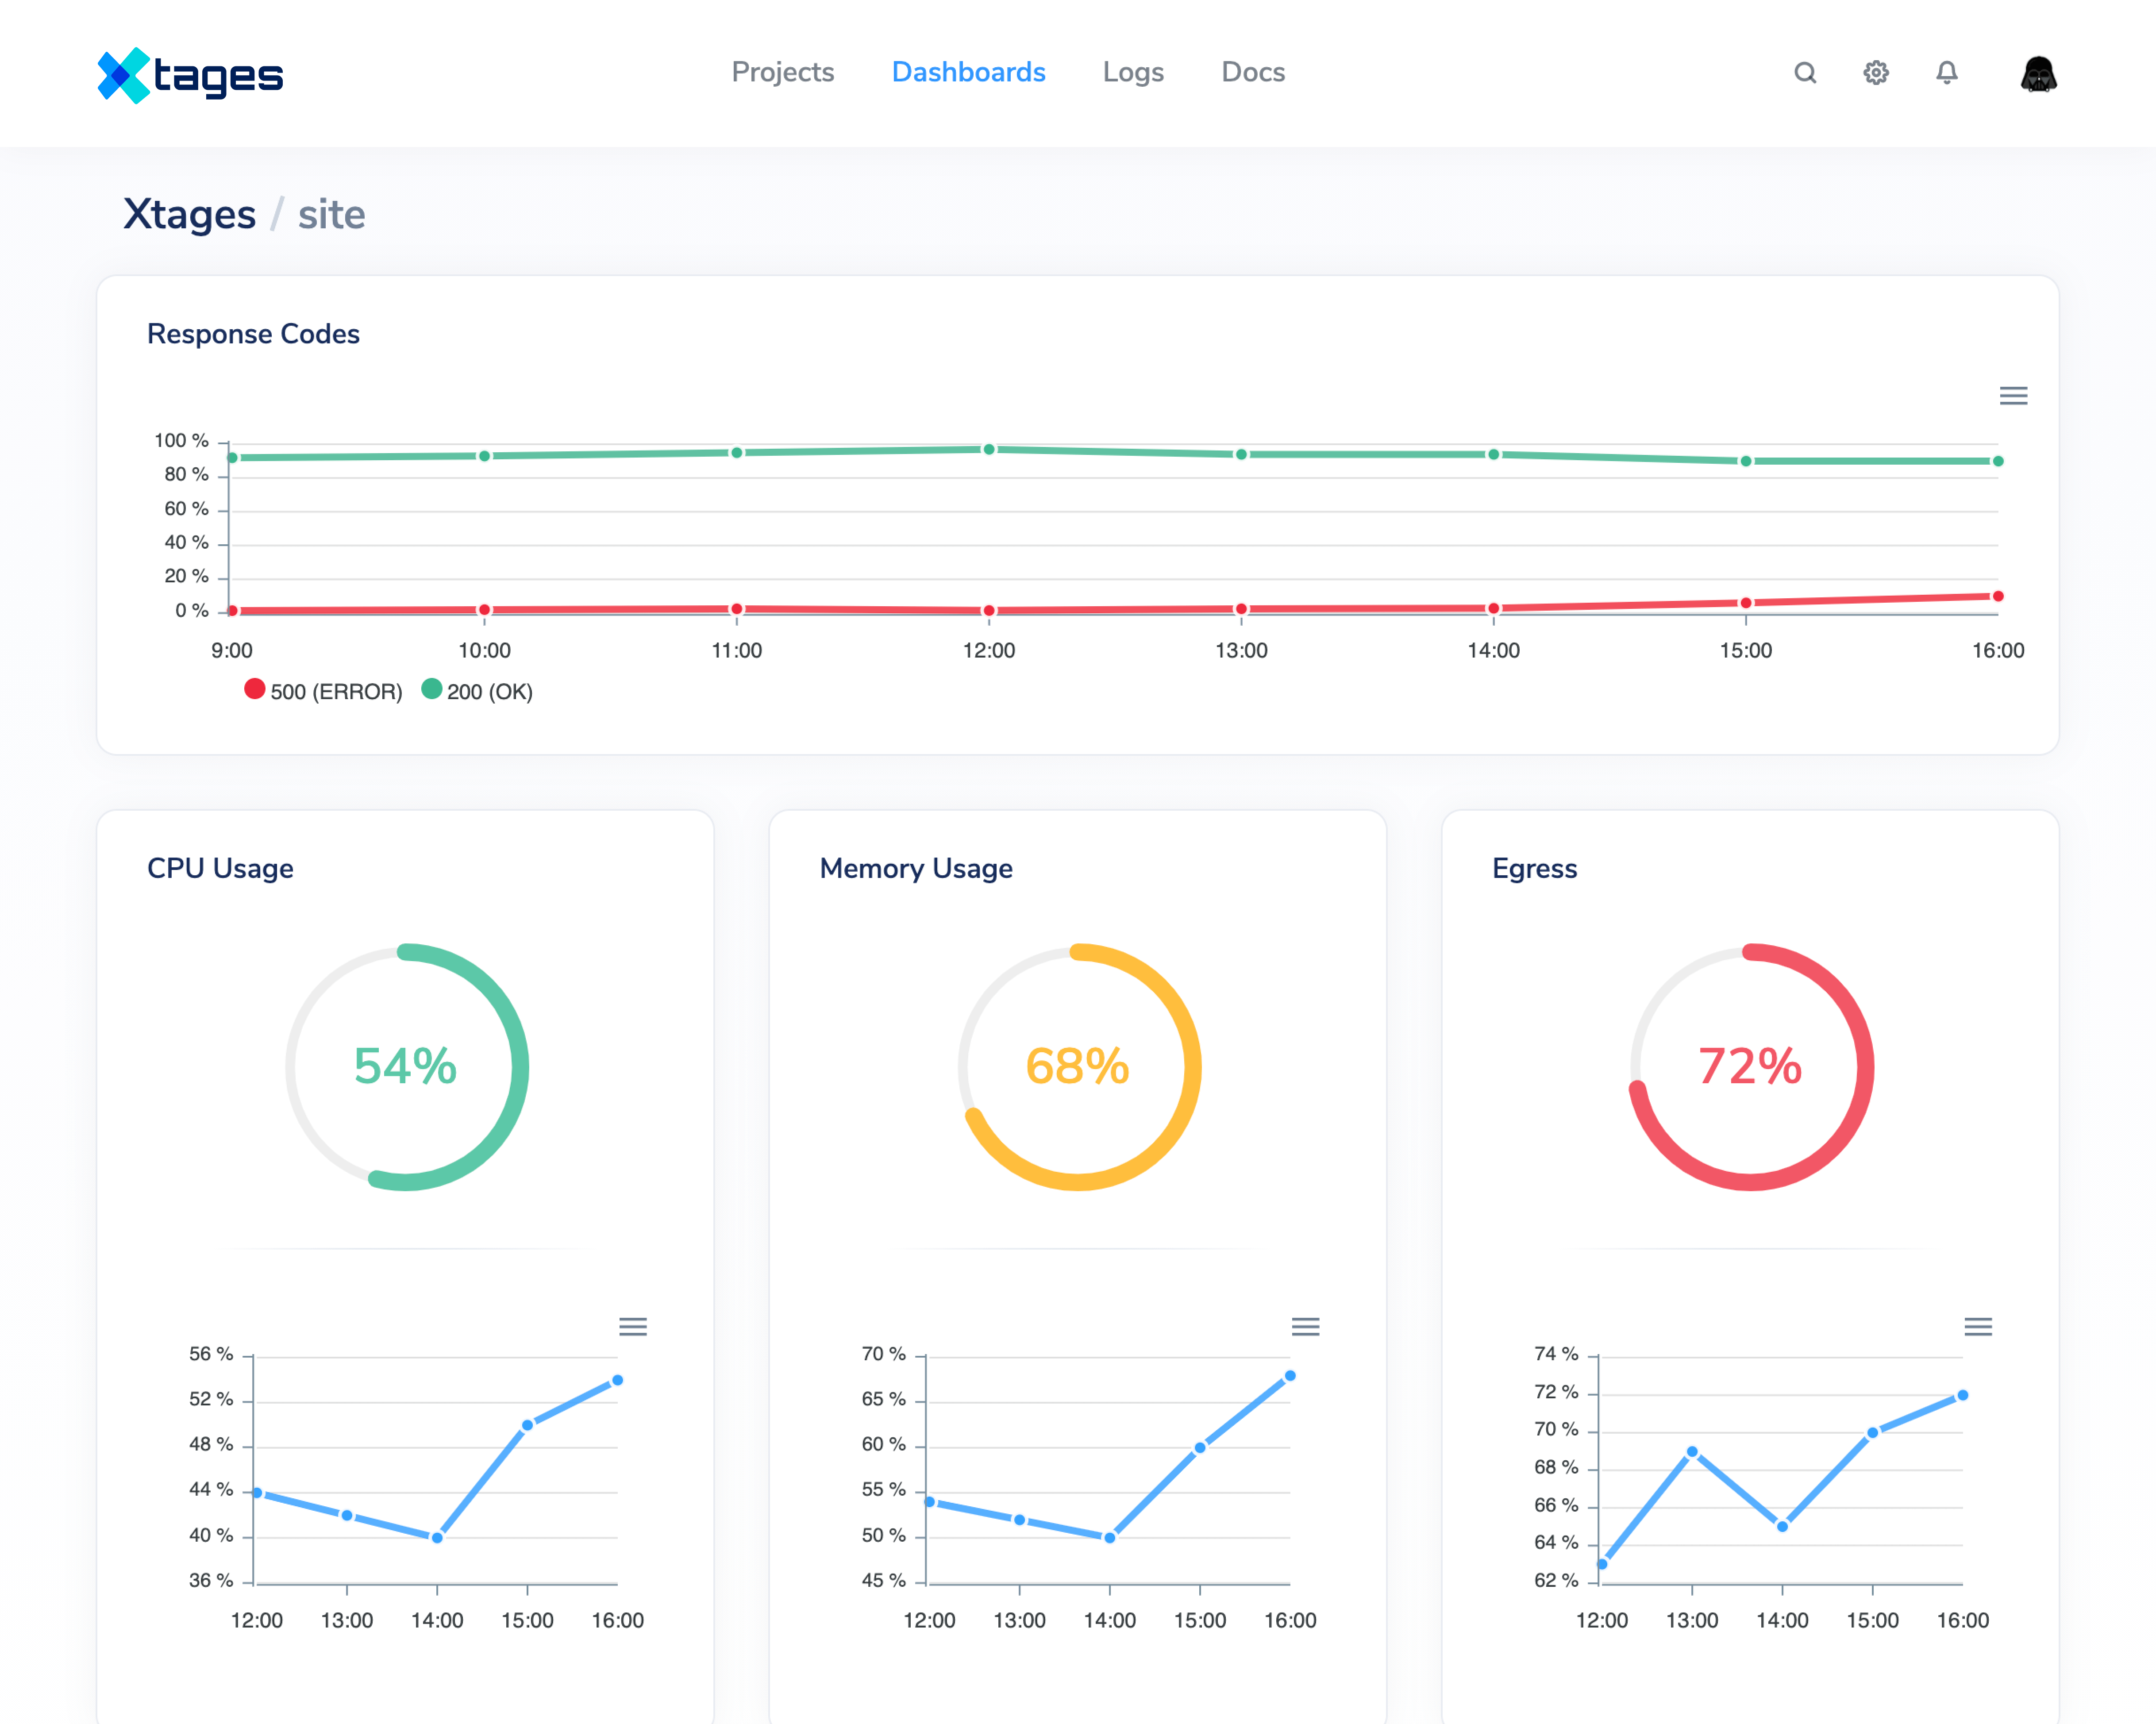Image resolution: width=2156 pixels, height=1724 pixels.
Task: Click the 72% Egress radial gauge
Action: (x=1751, y=1067)
